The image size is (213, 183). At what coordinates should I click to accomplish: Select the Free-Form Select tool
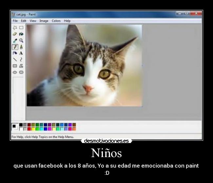pos(15,28)
